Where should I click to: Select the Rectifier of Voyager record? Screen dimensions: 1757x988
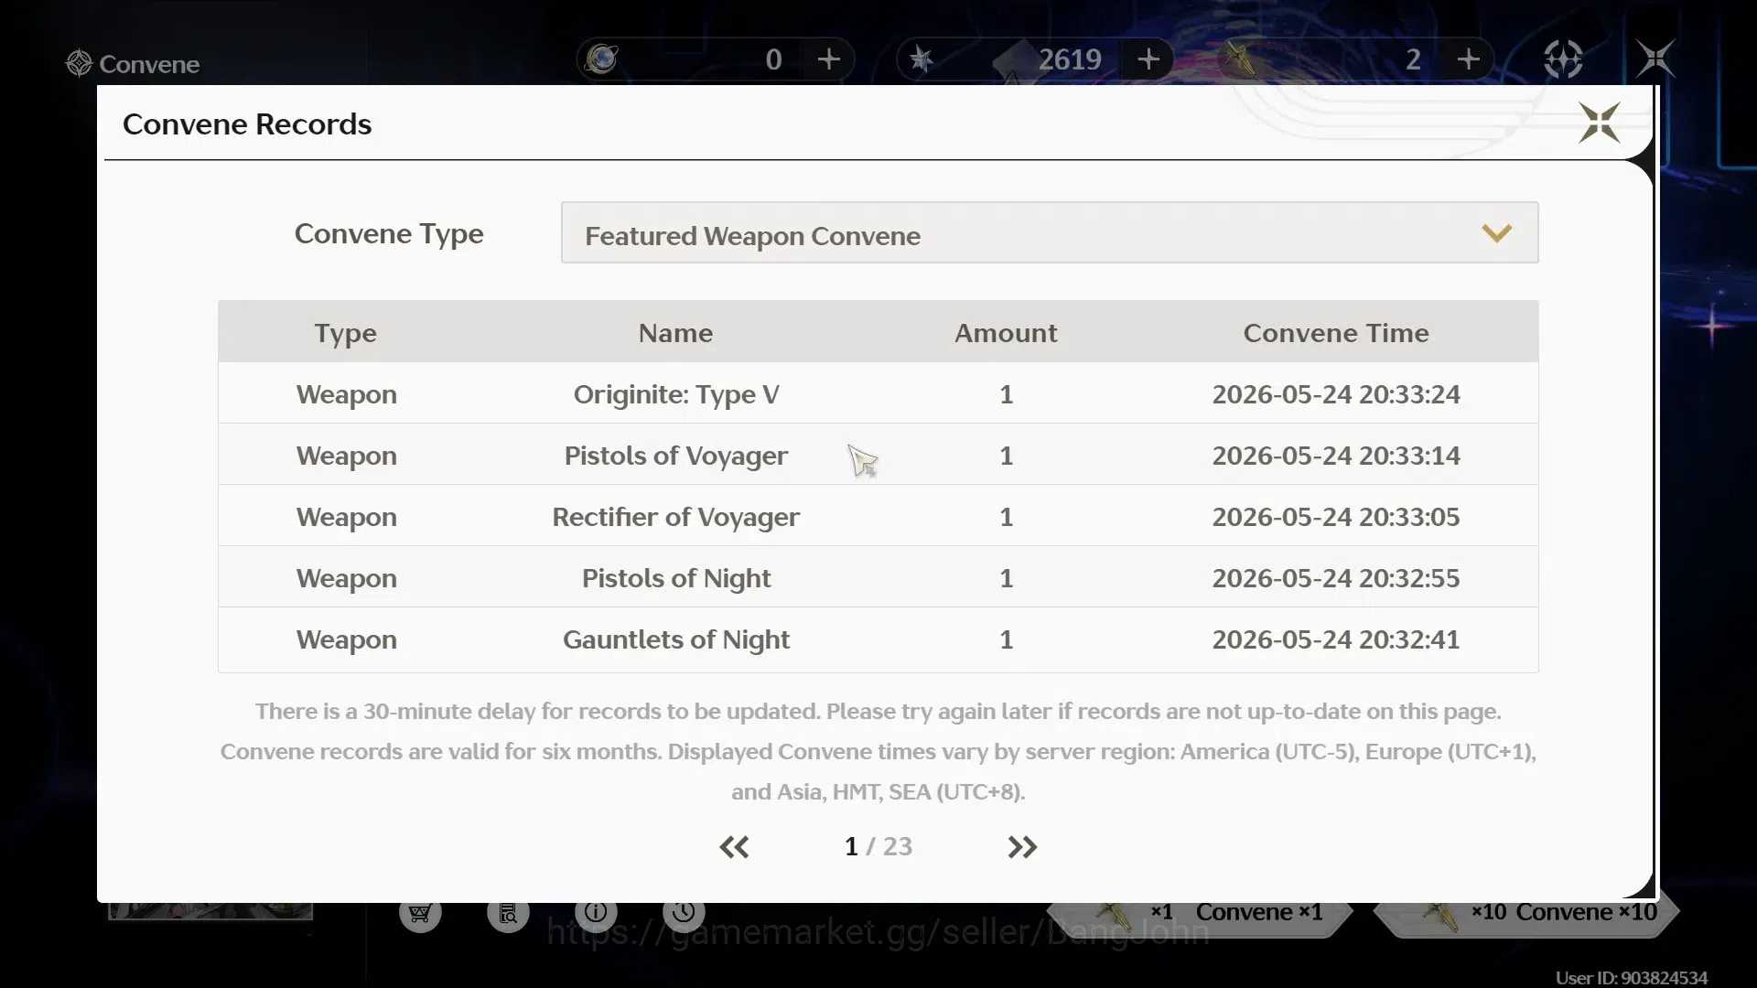click(x=878, y=516)
